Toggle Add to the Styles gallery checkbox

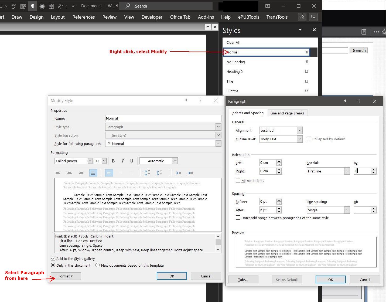[53, 259]
